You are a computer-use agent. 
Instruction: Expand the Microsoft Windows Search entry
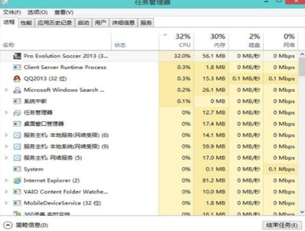pyautogui.click(x=7, y=90)
